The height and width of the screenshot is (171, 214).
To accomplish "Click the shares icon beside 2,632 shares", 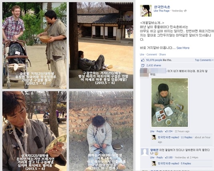I will tap(143, 65).
